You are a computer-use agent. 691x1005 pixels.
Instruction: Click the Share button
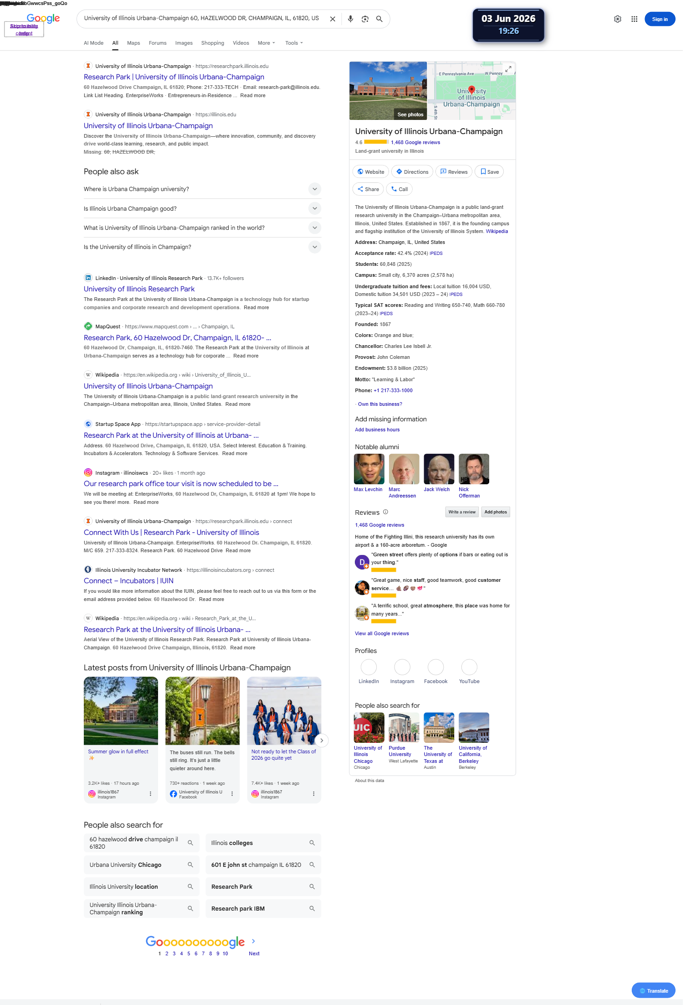(368, 189)
